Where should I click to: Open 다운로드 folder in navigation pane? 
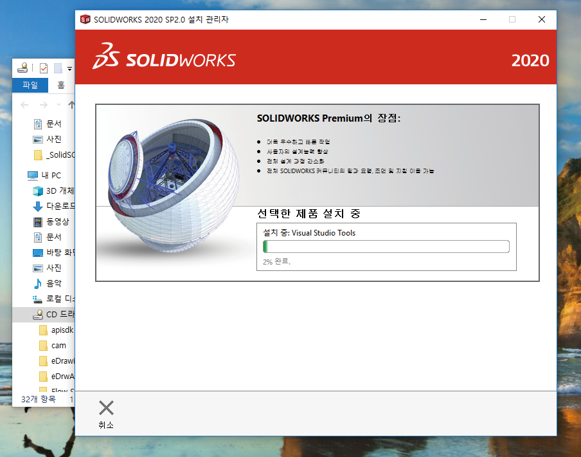53,206
